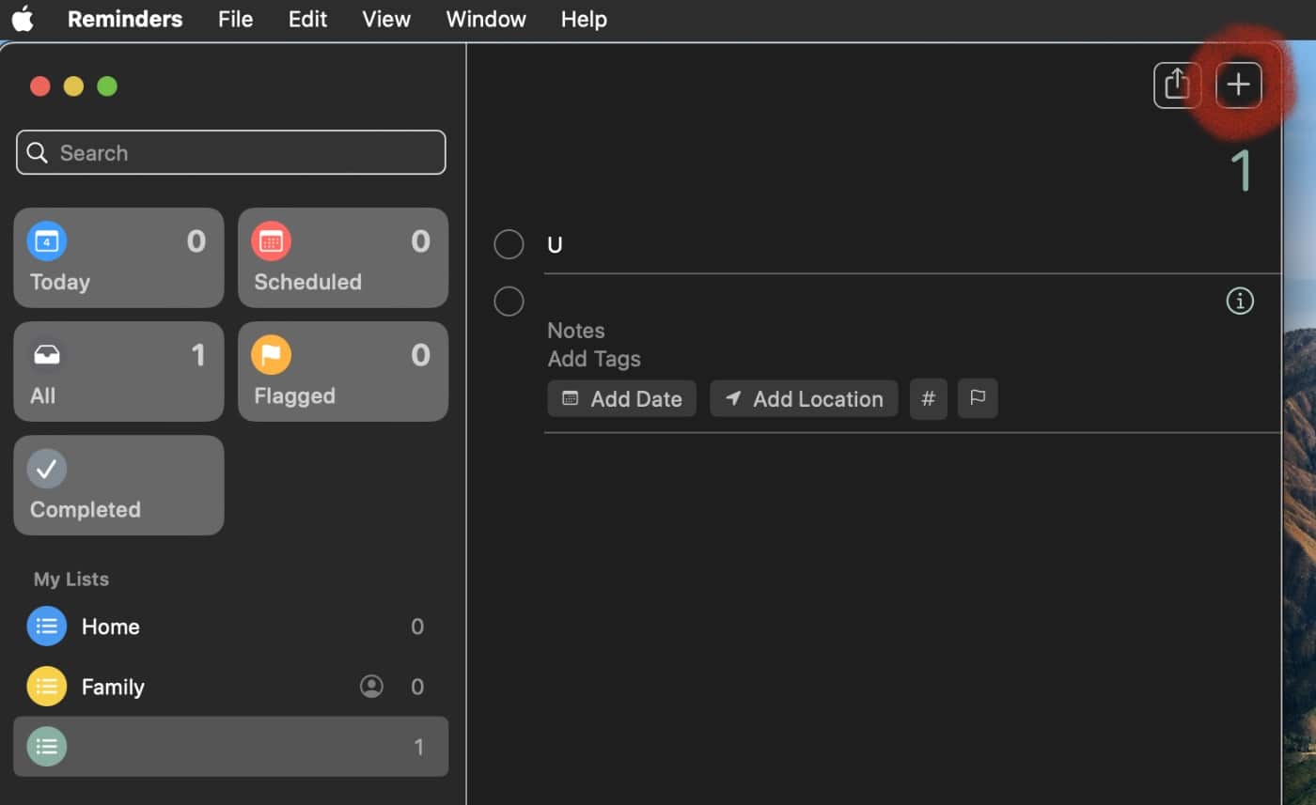The height and width of the screenshot is (805, 1316).
Task: Mark reminder 'U' as completed
Action: pos(509,244)
